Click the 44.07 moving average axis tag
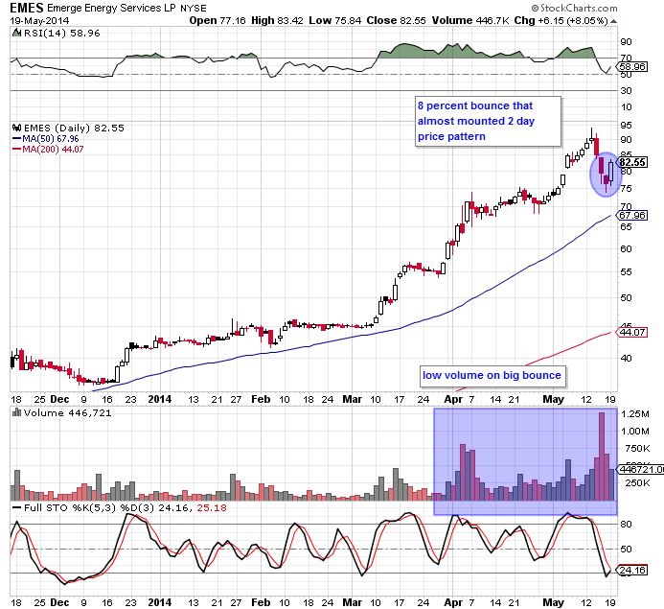The image size is (664, 609). [x=632, y=332]
